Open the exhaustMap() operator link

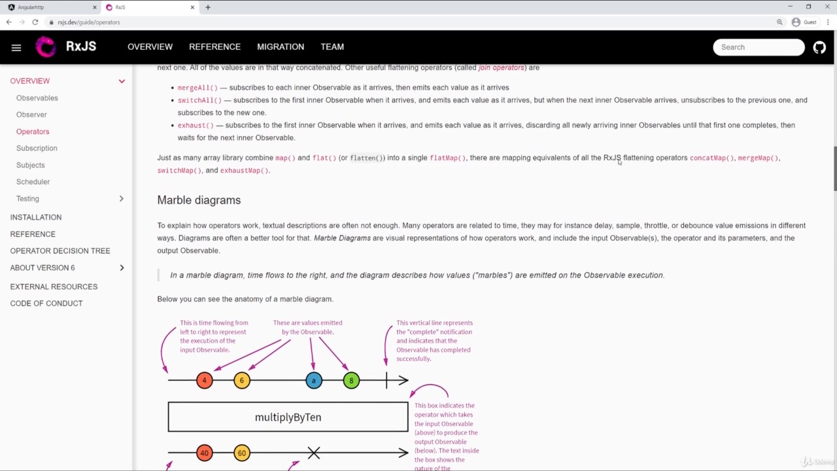245,171
